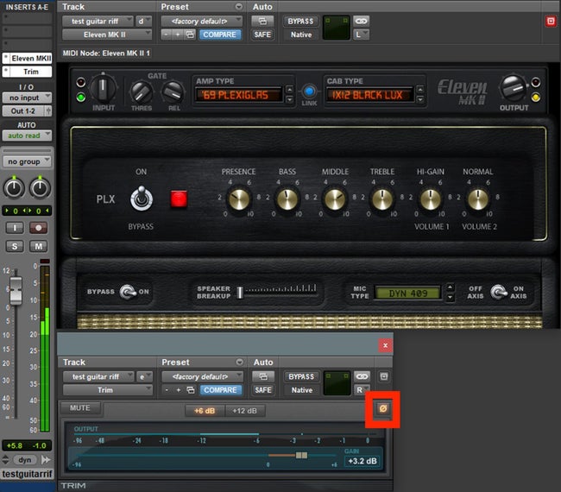Click the NORMAL volume 2 knob

pos(477,199)
